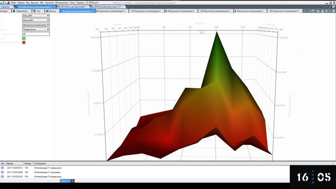Close the 3D Результаты оптимизации 2 tab
The image size is (336, 189).
[x=93, y=11]
